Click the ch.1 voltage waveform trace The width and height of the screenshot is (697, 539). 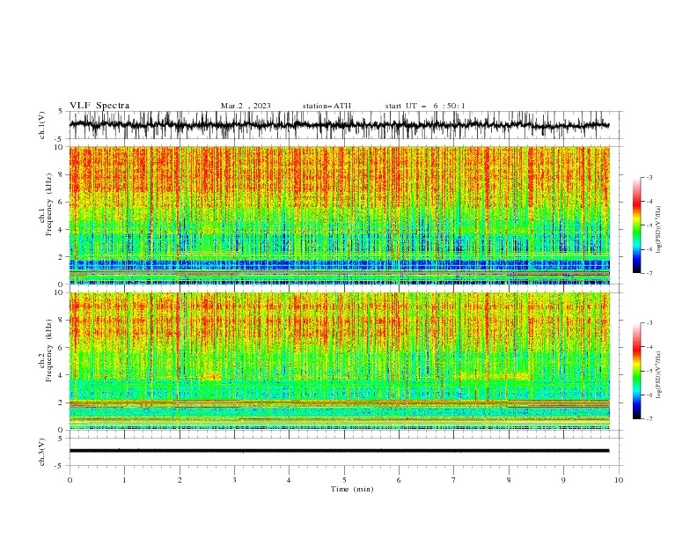tap(339, 125)
